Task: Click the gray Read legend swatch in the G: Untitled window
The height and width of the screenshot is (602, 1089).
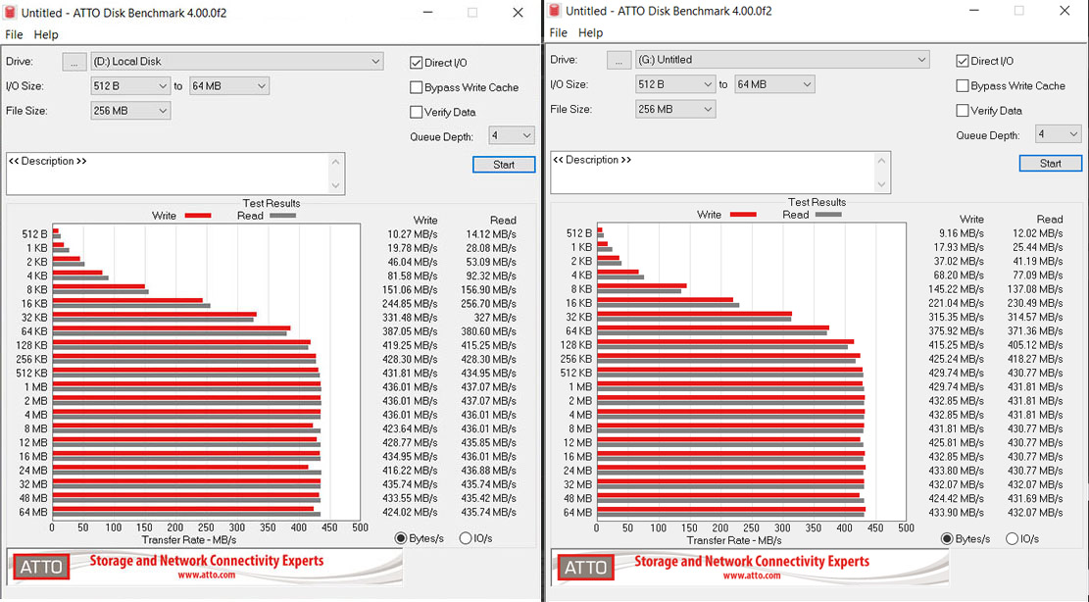Action: tap(828, 215)
